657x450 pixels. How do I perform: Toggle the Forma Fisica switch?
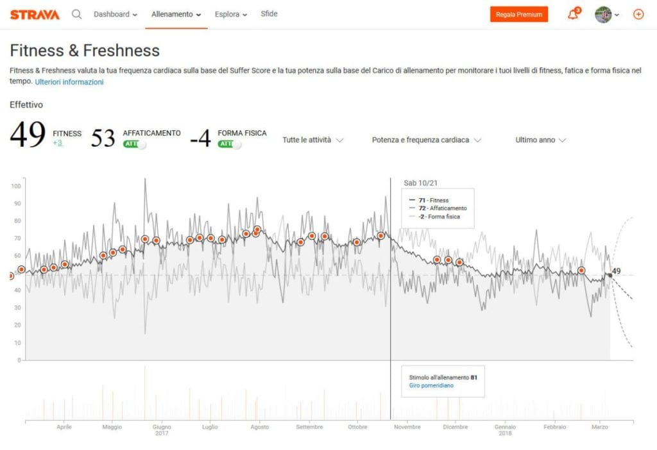(230, 144)
